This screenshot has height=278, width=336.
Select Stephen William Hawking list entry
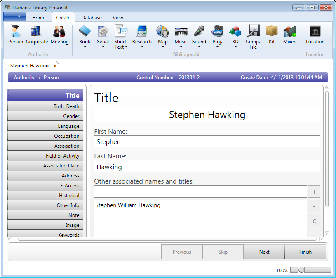[128, 205]
